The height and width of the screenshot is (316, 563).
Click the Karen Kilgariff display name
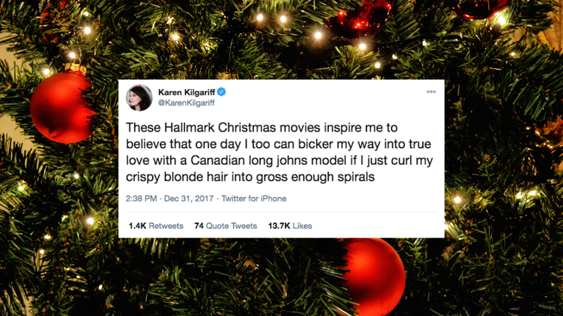(x=187, y=92)
